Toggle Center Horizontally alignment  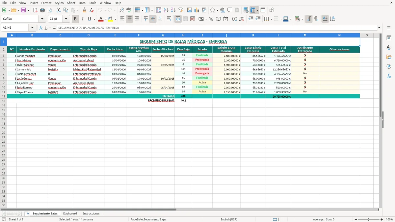129,19
